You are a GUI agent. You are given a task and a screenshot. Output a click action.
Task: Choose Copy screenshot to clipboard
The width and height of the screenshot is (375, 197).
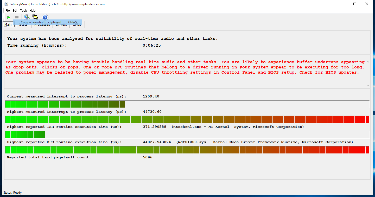point(48,22)
